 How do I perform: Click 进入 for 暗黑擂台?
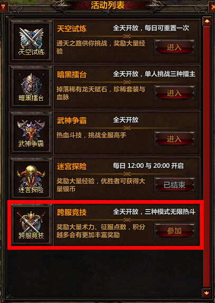175,93
